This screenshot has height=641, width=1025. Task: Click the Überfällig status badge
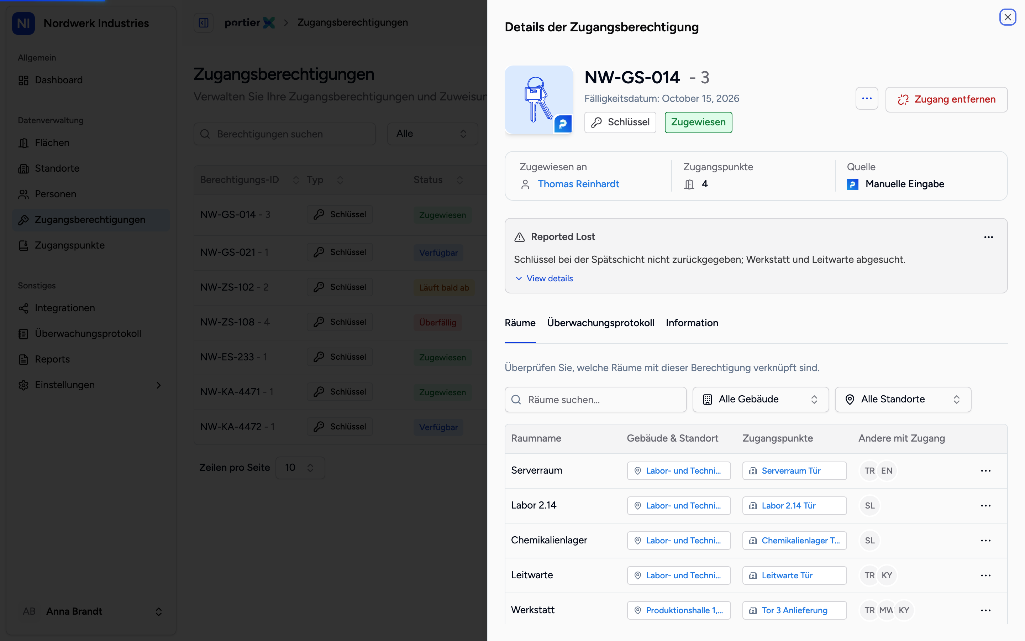[x=437, y=323]
